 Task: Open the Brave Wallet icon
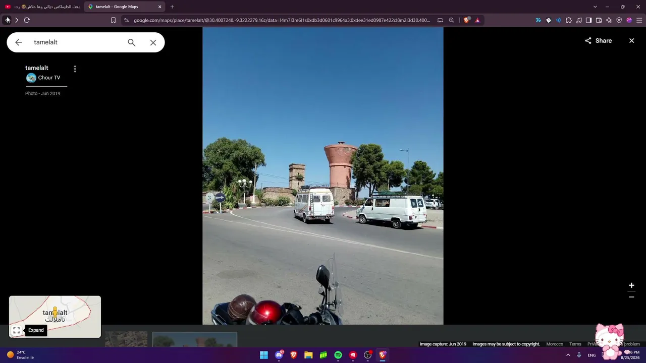tap(599, 20)
